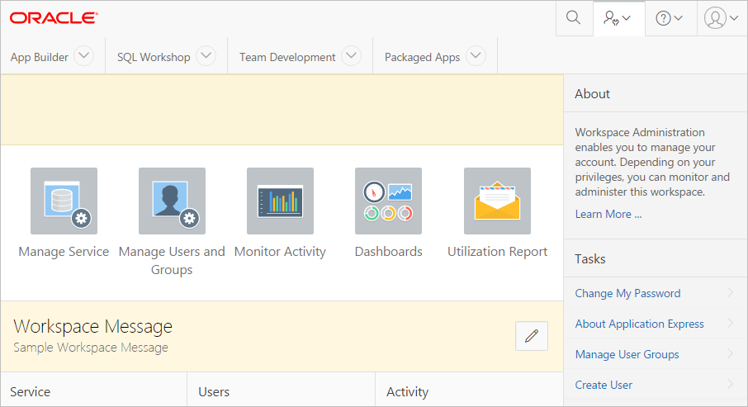Image resolution: width=748 pixels, height=407 pixels.
Task: Click the App Builder tab label
Action: click(x=39, y=57)
